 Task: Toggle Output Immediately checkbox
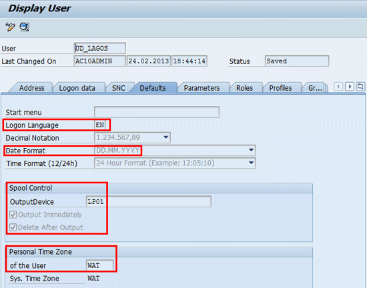pos(13,215)
